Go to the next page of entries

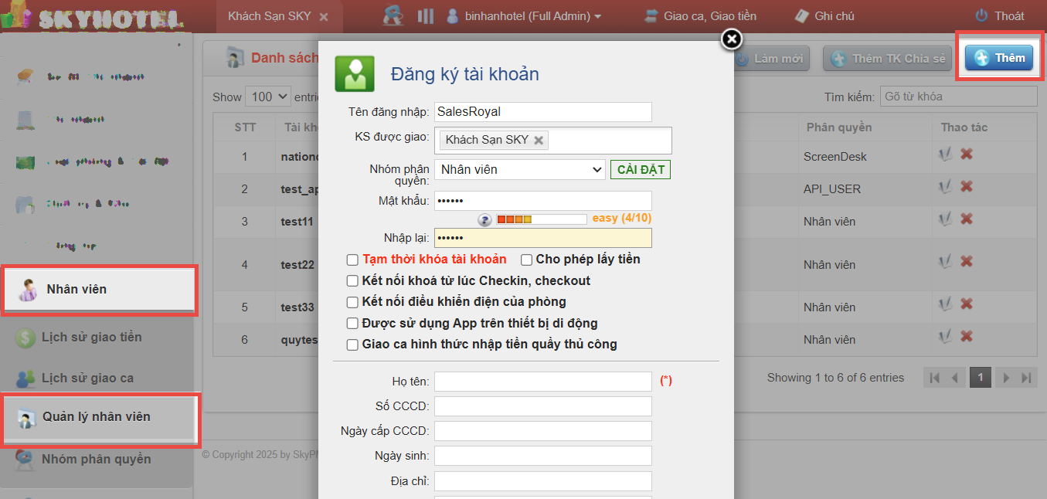tap(1006, 378)
